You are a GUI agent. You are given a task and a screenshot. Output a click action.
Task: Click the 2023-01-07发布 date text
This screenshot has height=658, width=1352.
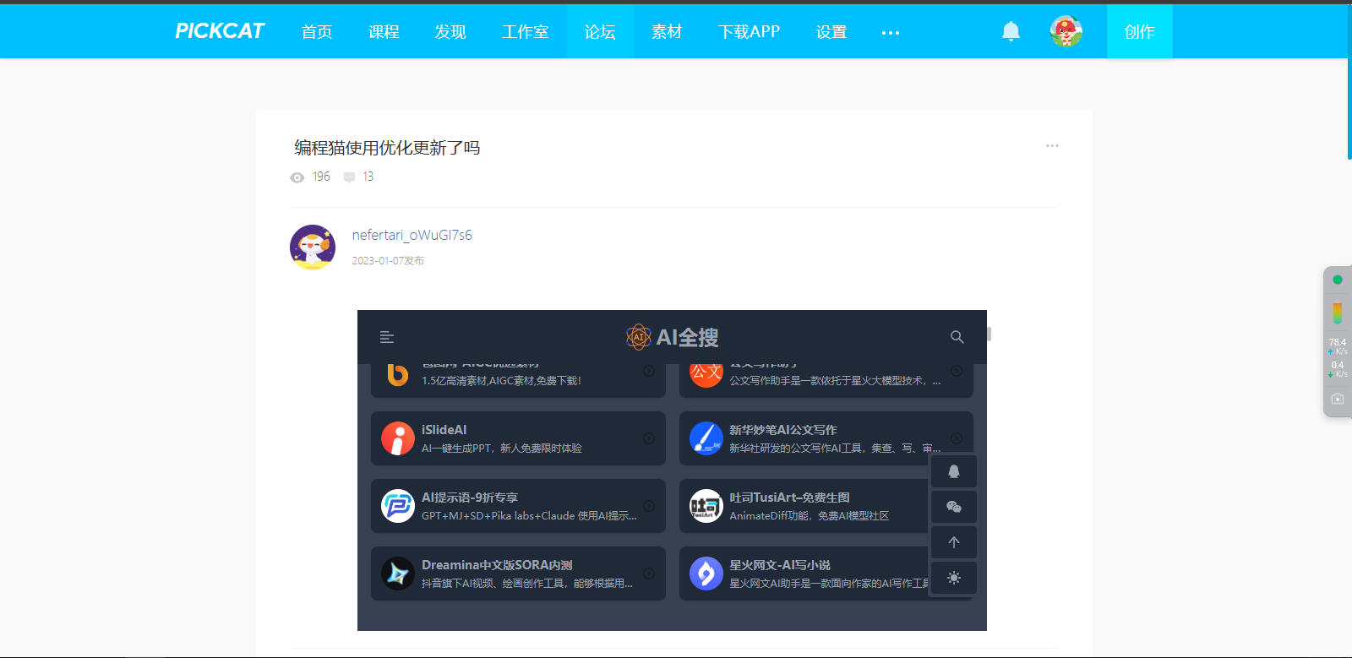[388, 261]
